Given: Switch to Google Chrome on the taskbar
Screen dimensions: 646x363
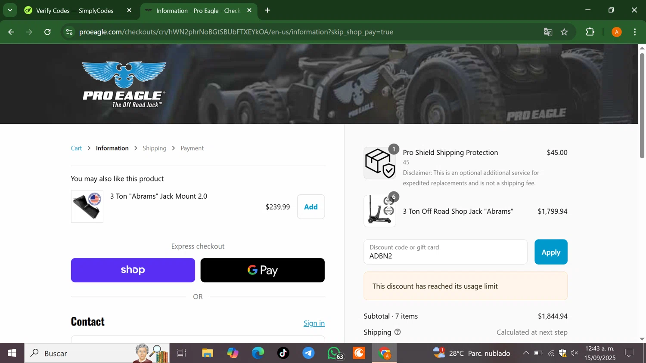Looking at the screenshot, I should pyautogui.click(x=385, y=353).
